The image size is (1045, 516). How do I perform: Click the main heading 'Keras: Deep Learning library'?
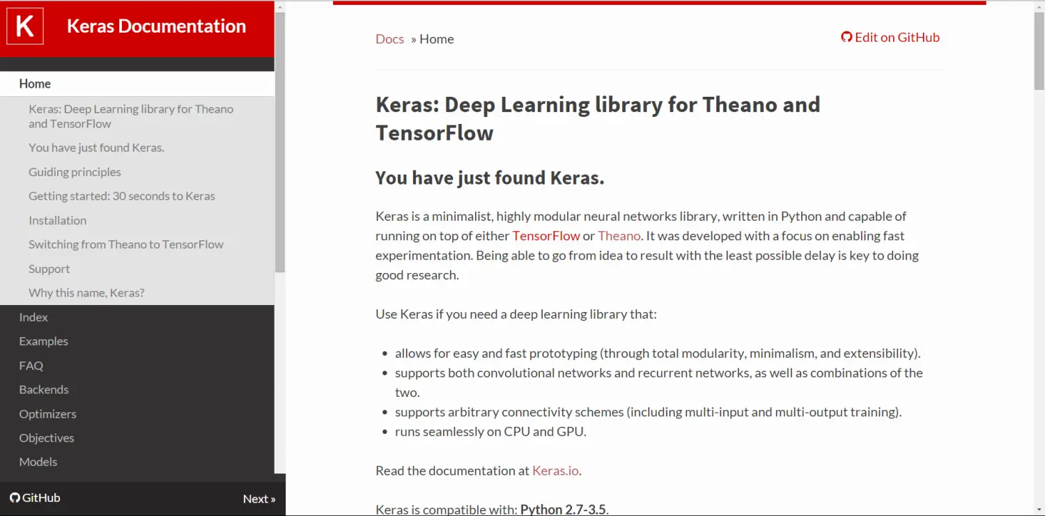pos(598,118)
